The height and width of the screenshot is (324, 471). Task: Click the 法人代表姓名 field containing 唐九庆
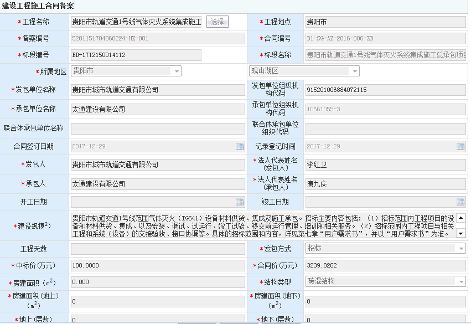click(x=385, y=183)
